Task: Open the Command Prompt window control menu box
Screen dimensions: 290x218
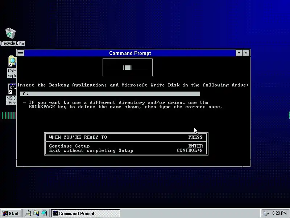Action: point(21,53)
